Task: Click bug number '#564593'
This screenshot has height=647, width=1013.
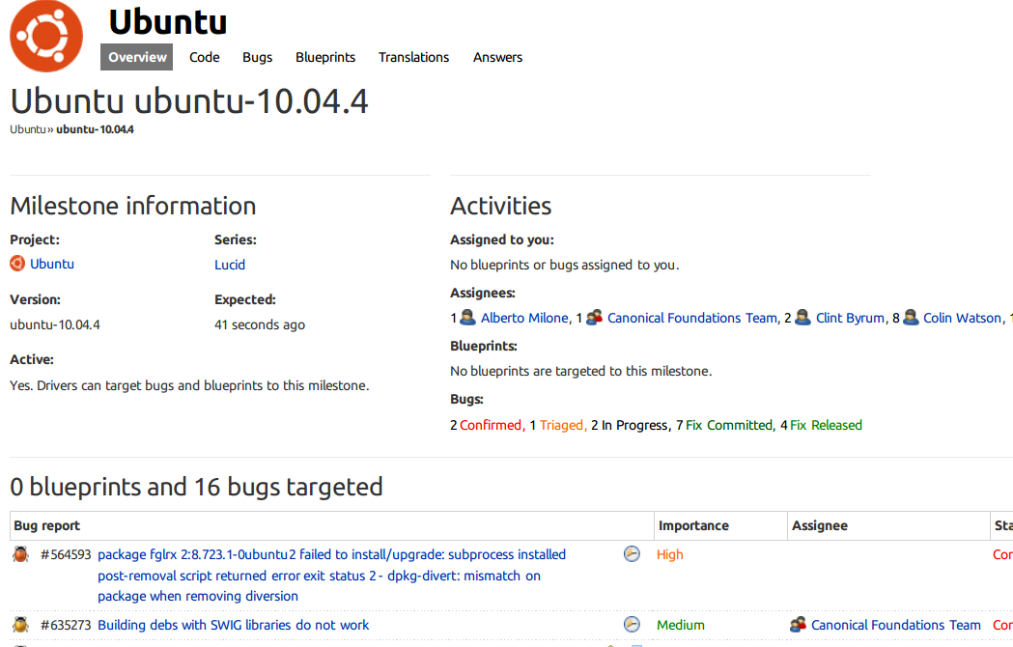Action: tap(66, 554)
